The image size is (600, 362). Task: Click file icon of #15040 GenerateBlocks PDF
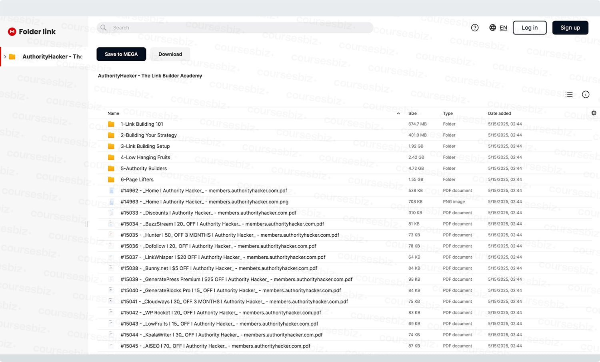pyautogui.click(x=111, y=290)
